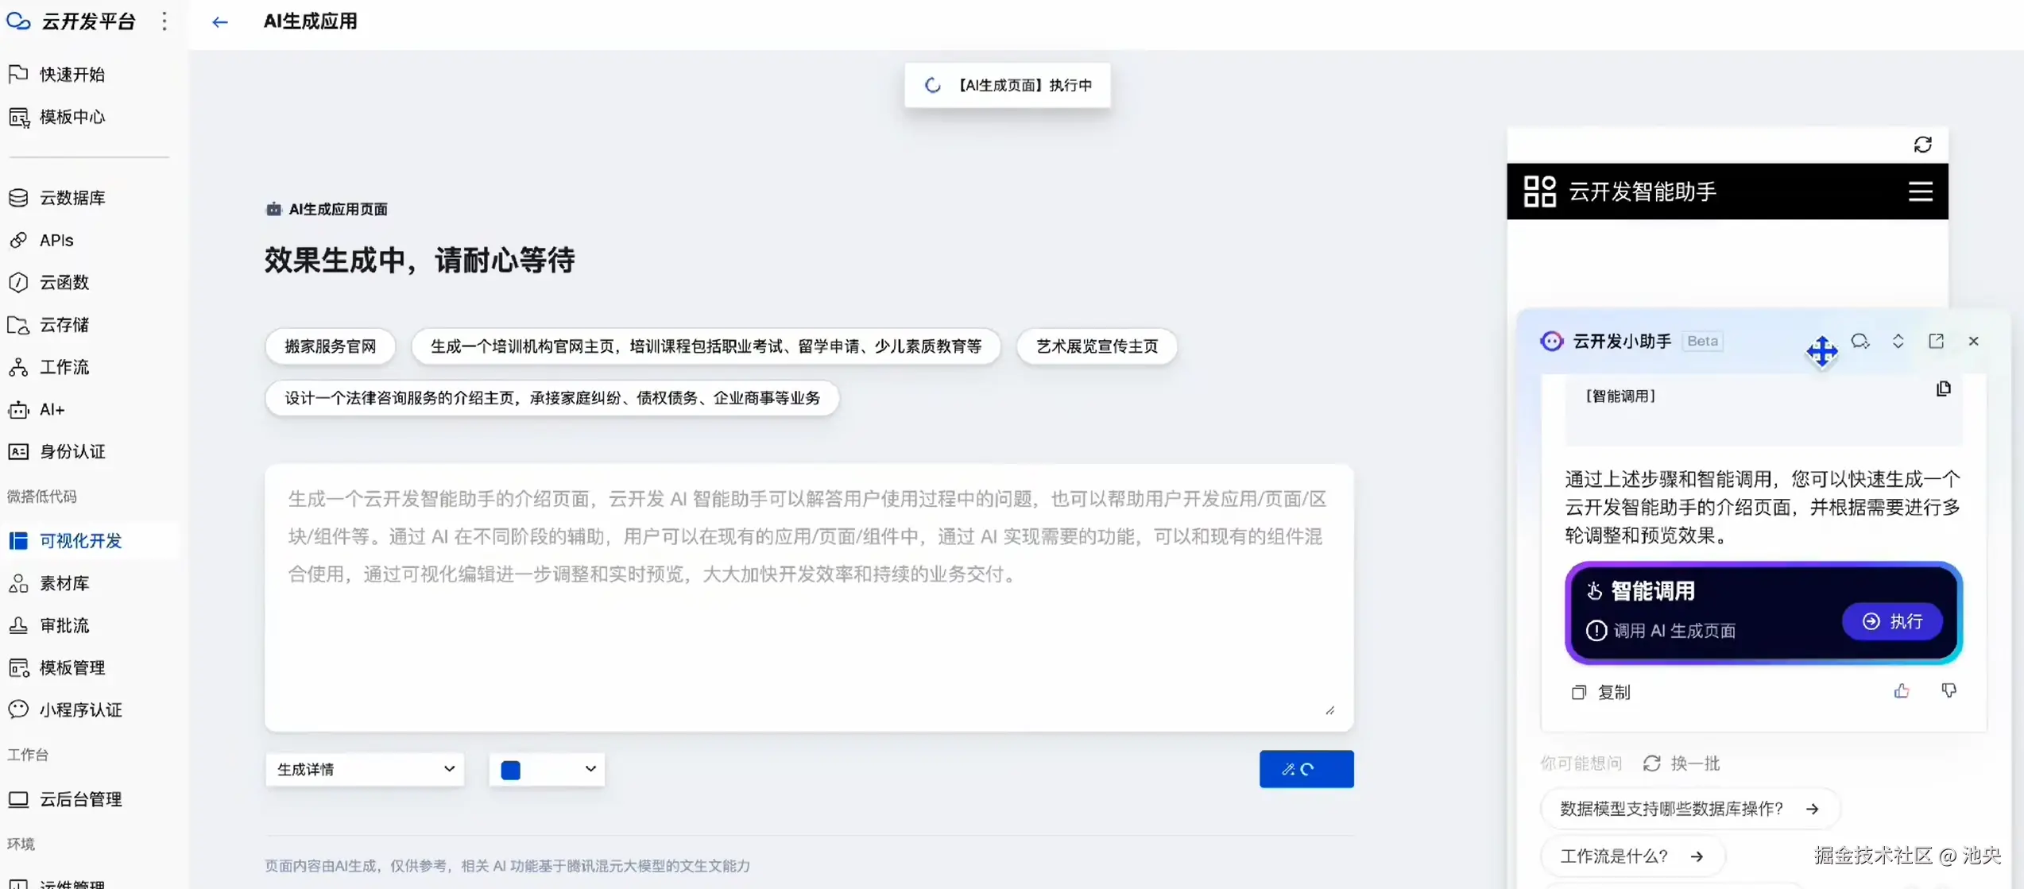Select 工作流 in the sidebar menu
This screenshot has height=889, width=2024.
click(x=64, y=367)
